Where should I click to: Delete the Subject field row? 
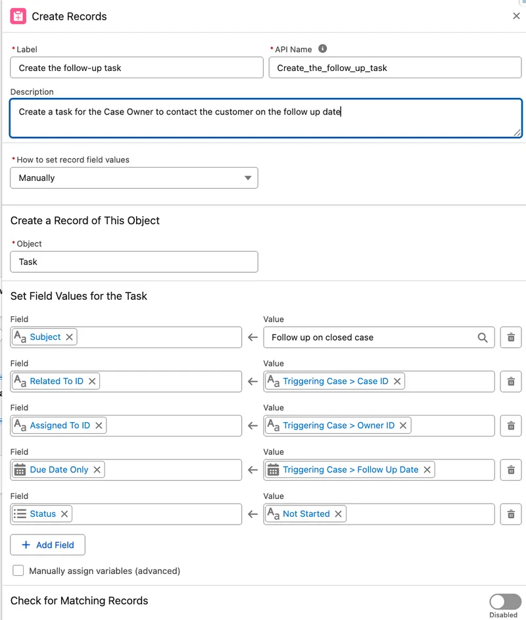(511, 337)
